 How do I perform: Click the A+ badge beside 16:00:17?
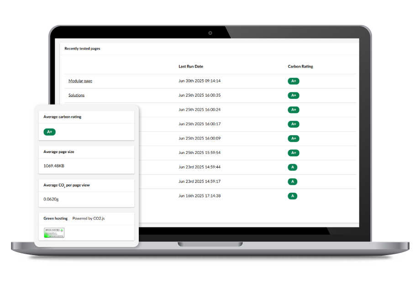[293, 124]
